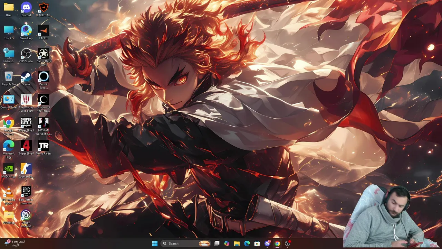Open the weather widget on the taskbar
Screen dimensions: 442x249
point(15,243)
